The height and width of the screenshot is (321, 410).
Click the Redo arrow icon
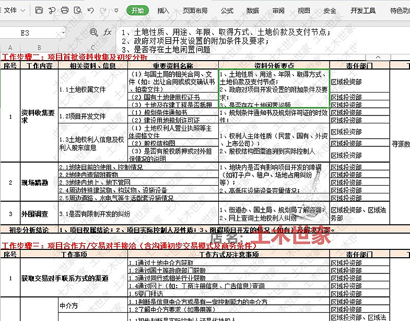click(x=103, y=10)
